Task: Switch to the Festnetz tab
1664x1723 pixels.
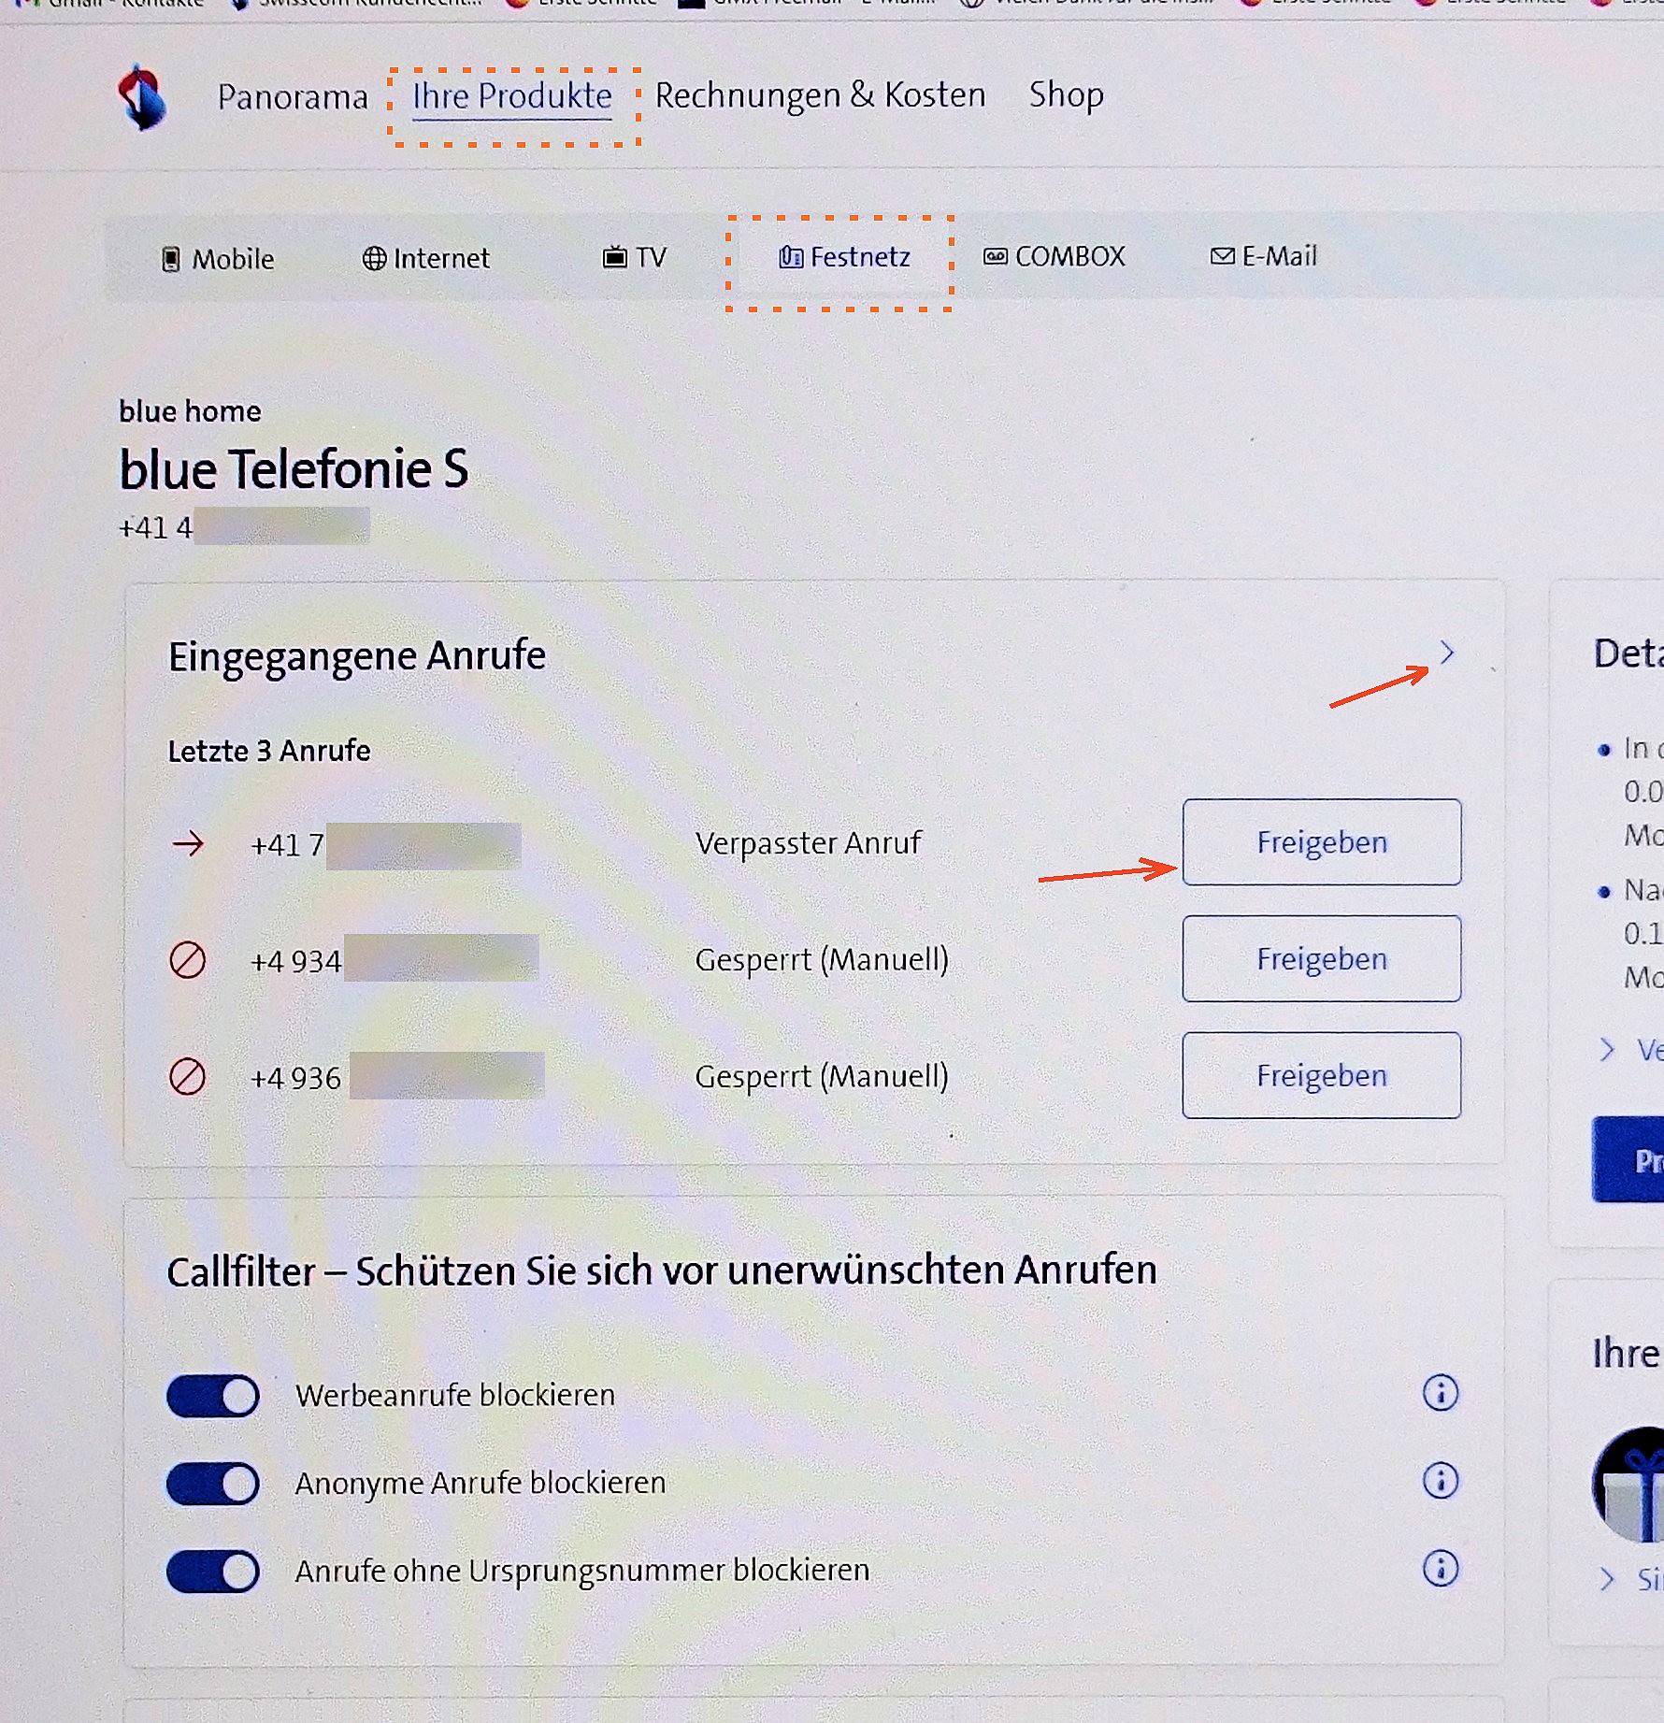Action: pyautogui.click(x=844, y=257)
